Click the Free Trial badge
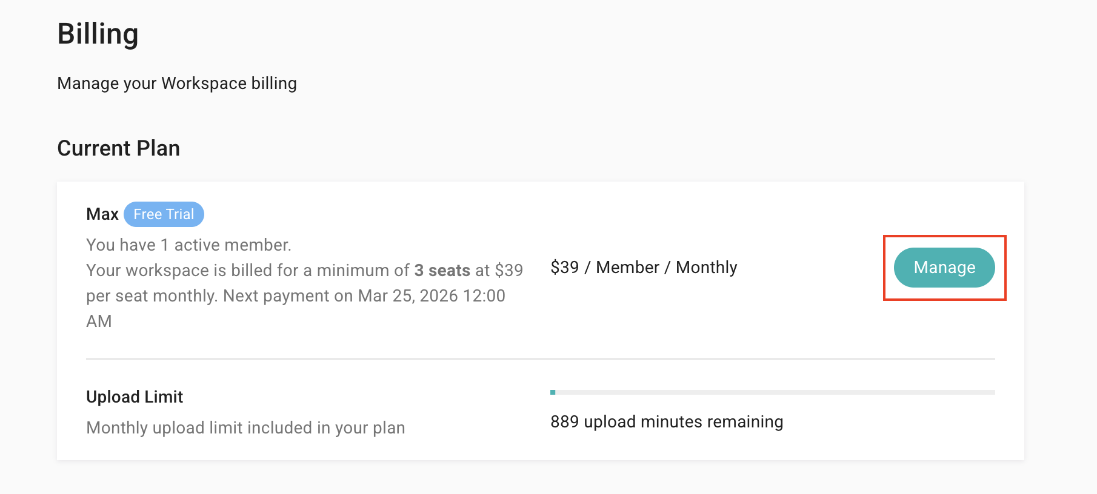The height and width of the screenshot is (494, 1097). click(164, 214)
